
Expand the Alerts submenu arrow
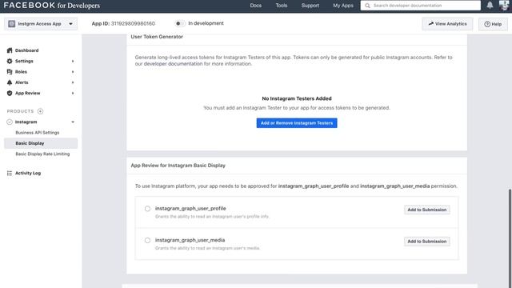tap(73, 82)
